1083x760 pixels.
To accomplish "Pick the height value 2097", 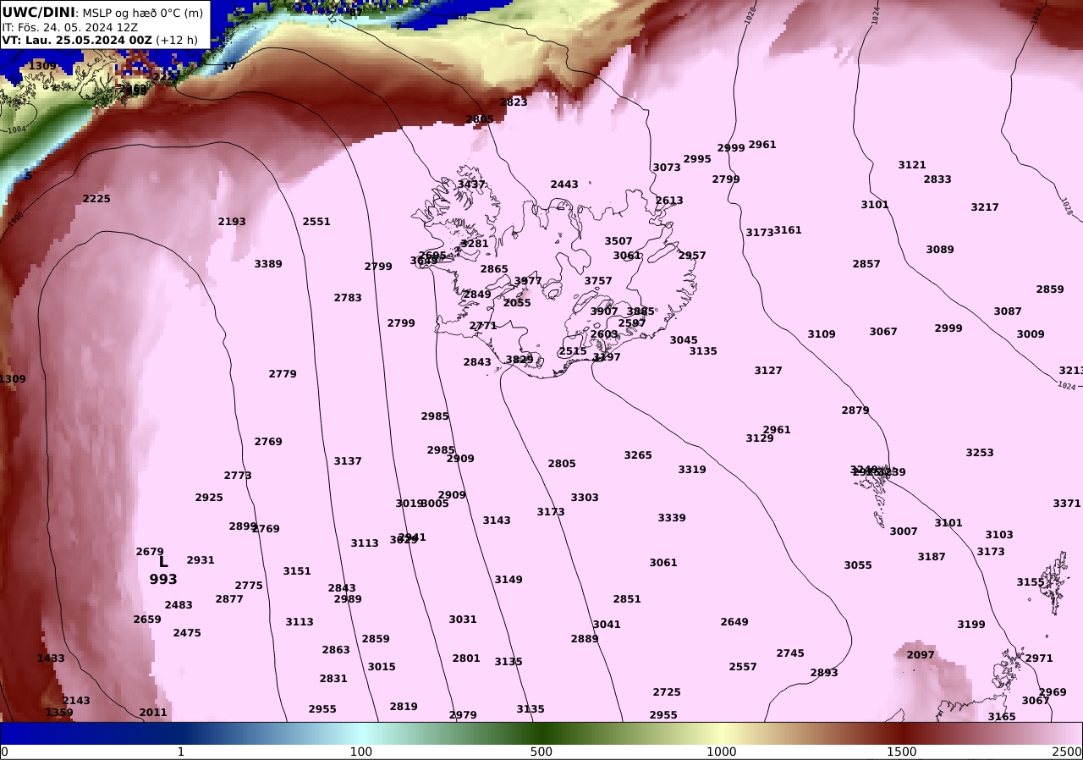I will 921,655.
